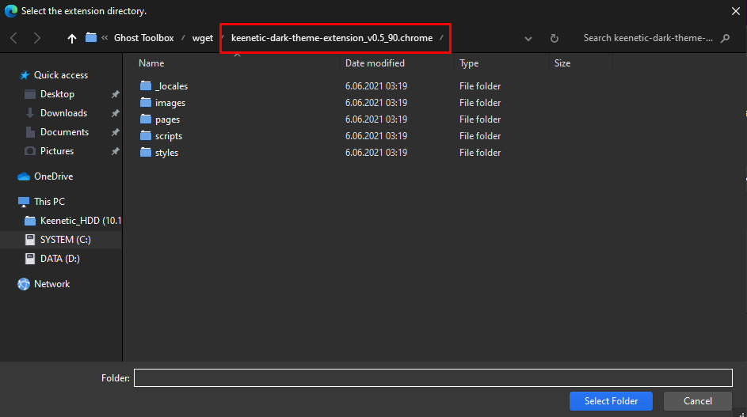Open DATA (D:) drive
The image size is (747, 417).
click(x=60, y=259)
